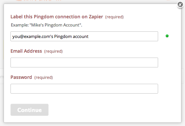This screenshot has width=185, height=126.
Task: Click the 'Password' field label
Action: pyautogui.click(x=21, y=77)
